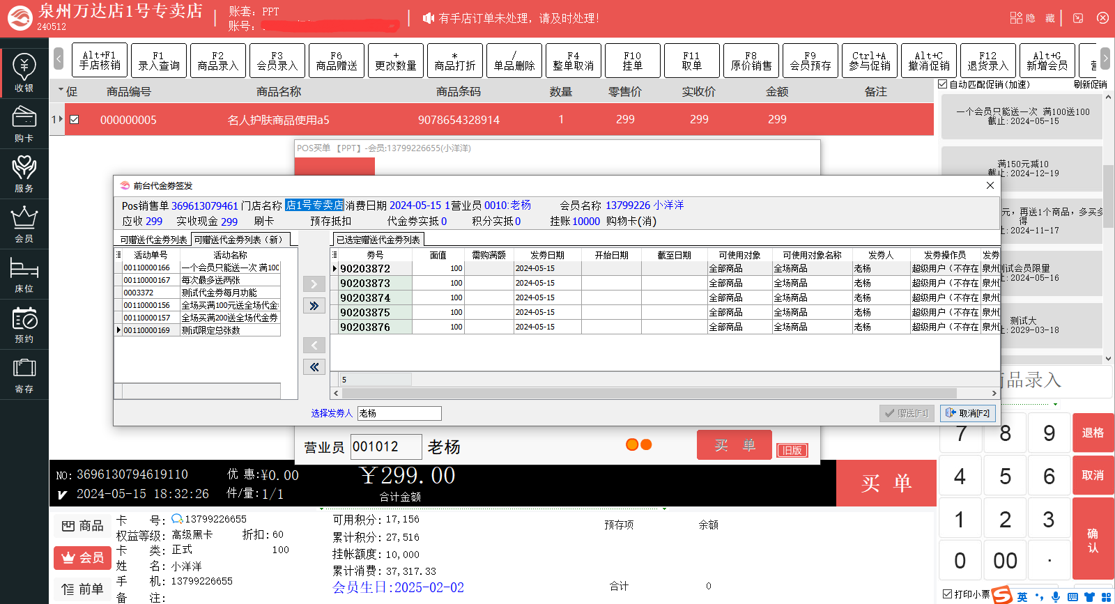
Task: Select voucher row 90203874
Action: point(666,297)
